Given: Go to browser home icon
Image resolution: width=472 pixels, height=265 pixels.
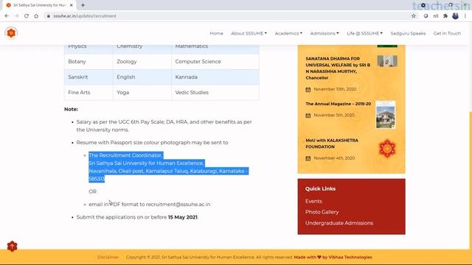Looking at the screenshot, I should point(36,16).
